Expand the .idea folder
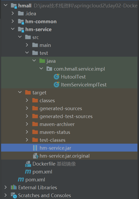Screen dimensions: 139x199 click(13, 13)
